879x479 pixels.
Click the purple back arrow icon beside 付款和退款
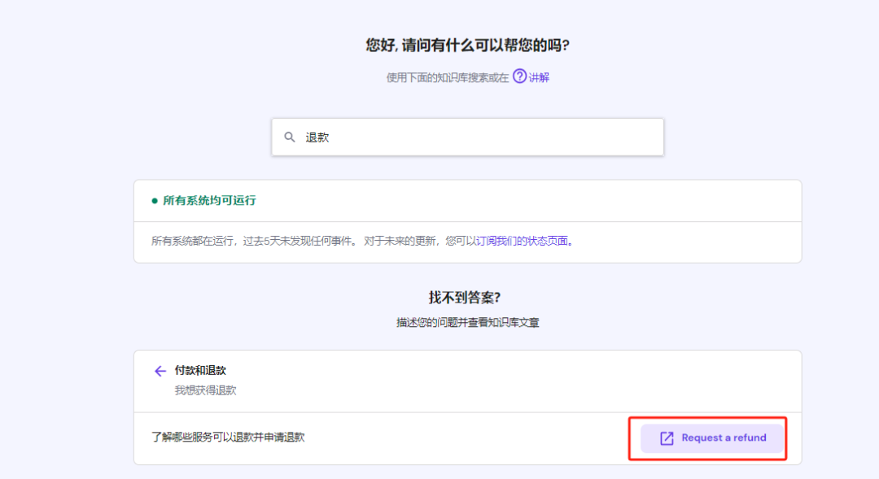tap(160, 371)
